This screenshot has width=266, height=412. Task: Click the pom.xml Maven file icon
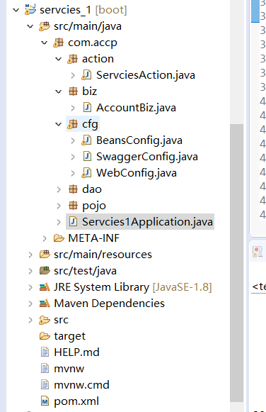point(45,401)
